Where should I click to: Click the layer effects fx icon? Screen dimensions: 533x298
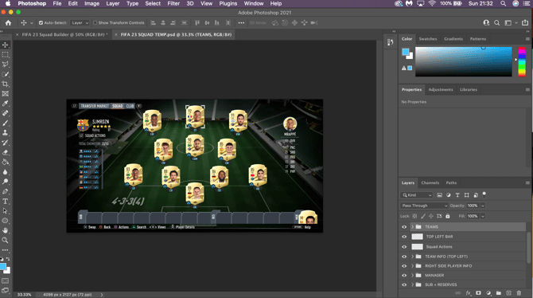468,293
